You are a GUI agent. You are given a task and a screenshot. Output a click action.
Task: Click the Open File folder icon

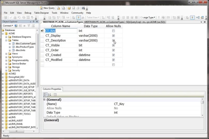(x=69, y=8)
